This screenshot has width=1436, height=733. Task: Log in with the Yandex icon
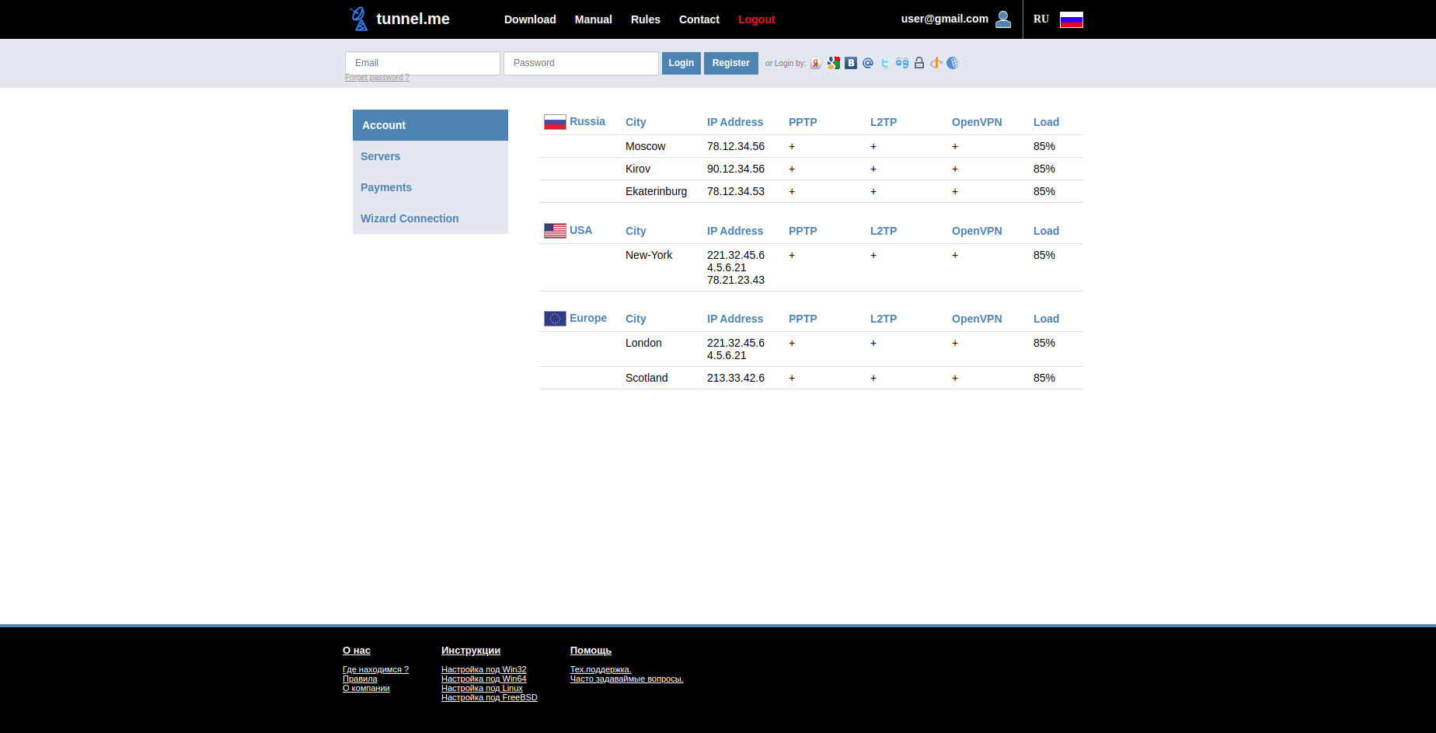[816, 63]
